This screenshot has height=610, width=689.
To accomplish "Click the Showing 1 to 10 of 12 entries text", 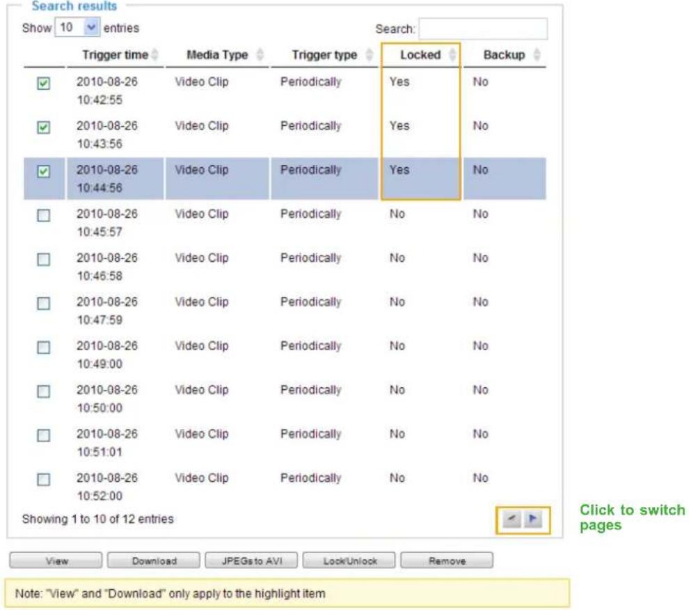I will click(x=98, y=519).
